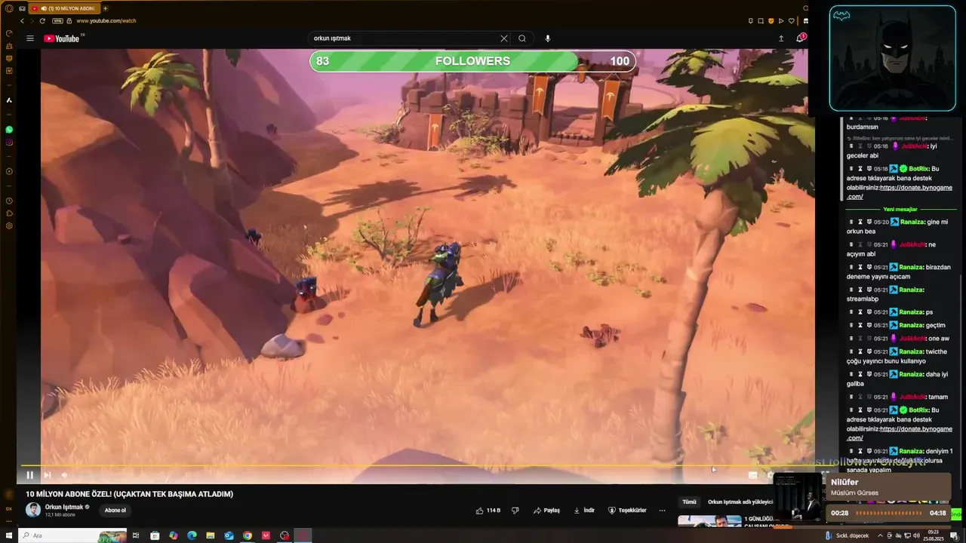The image size is (966, 543).
Task: Open more actions three-dot menu
Action: pyautogui.click(x=662, y=511)
